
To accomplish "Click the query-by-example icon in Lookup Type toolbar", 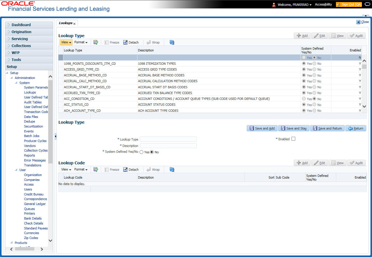I will [x=96, y=42].
